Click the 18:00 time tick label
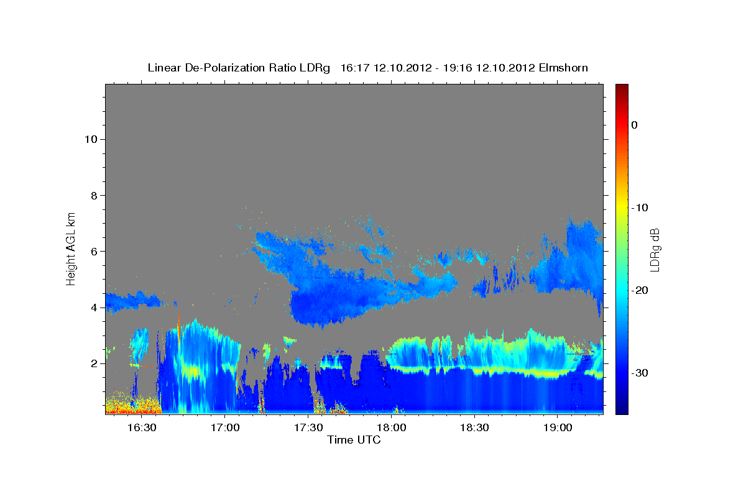This screenshot has height=497, width=746. click(x=392, y=428)
